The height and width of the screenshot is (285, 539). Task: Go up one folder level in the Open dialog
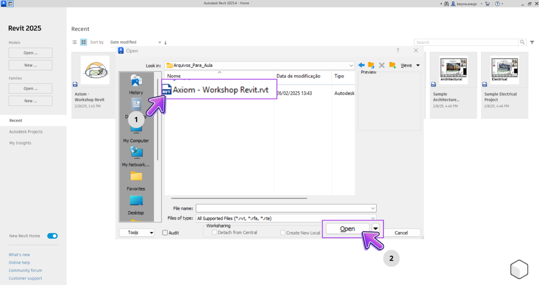click(x=371, y=65)
